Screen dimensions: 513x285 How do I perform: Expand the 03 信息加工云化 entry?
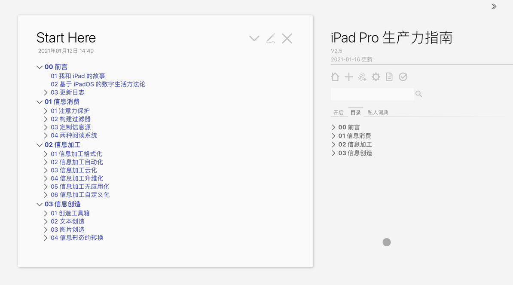click(x=46, y=170)
